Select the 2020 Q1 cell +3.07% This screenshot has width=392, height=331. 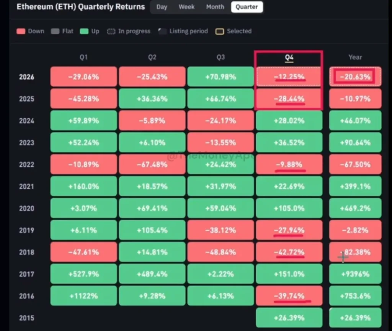(83, 208)
